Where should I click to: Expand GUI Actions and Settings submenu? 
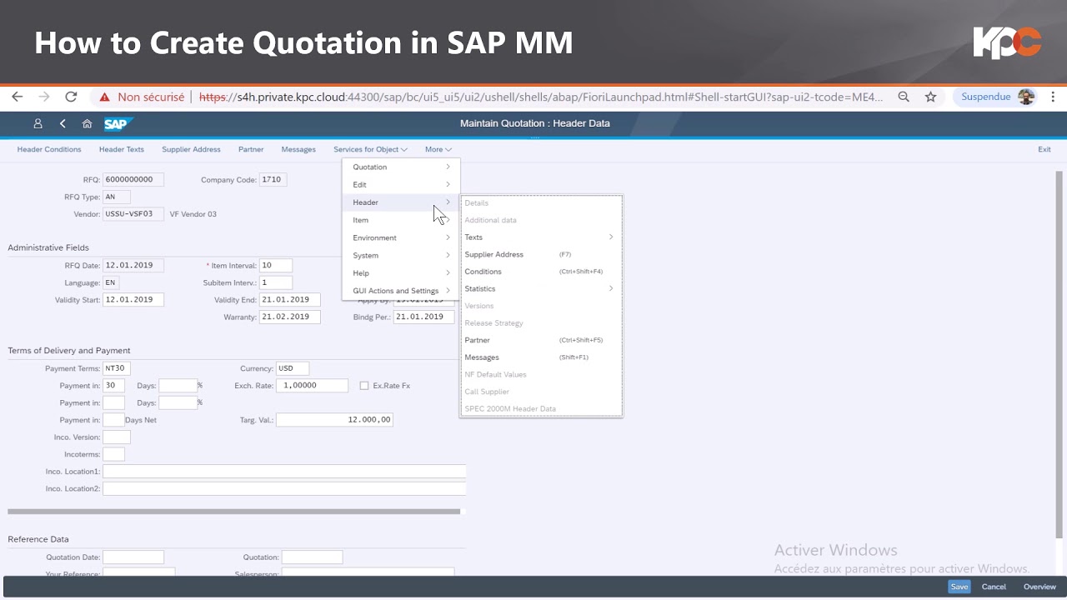(401, 291)
